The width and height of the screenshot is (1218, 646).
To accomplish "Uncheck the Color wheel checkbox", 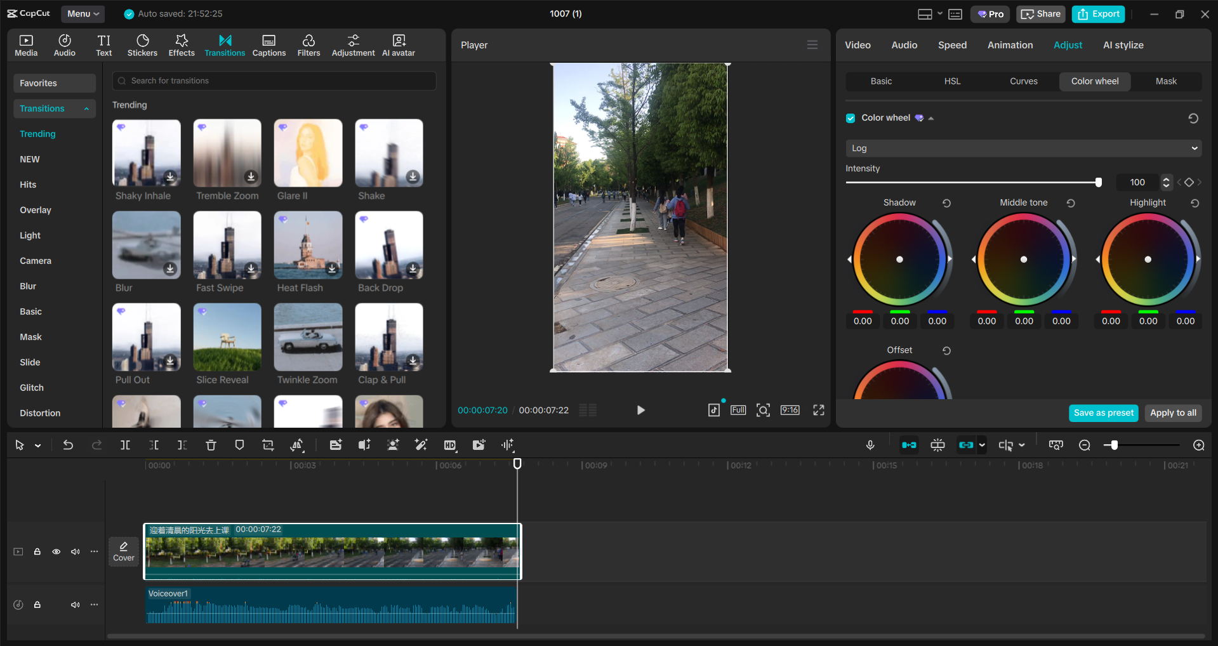I will pos(850,118).
